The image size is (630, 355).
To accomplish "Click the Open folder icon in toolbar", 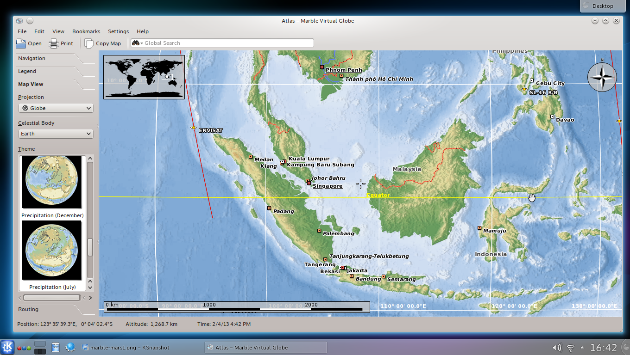I will [x=21, y=43].
